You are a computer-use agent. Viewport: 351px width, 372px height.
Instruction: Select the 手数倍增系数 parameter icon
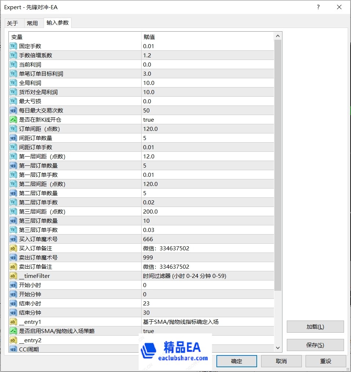coord(13,55)
